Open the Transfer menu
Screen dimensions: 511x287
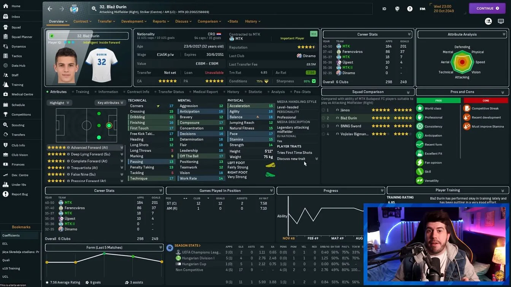pos(106,21)
